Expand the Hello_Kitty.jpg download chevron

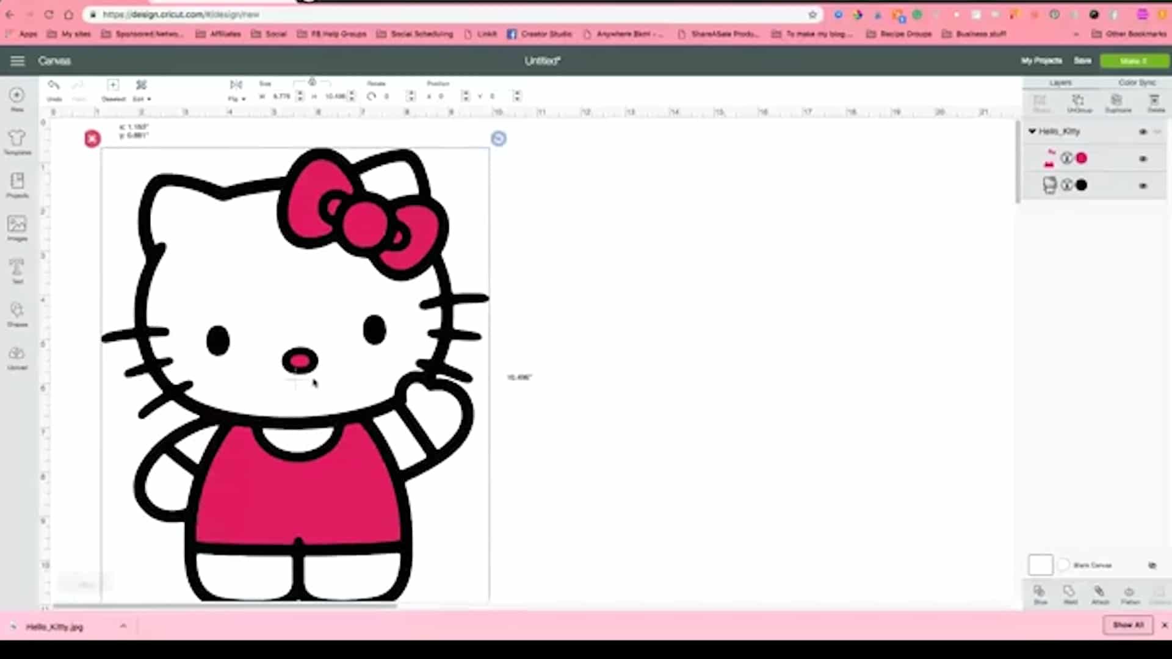coord(123,626)
